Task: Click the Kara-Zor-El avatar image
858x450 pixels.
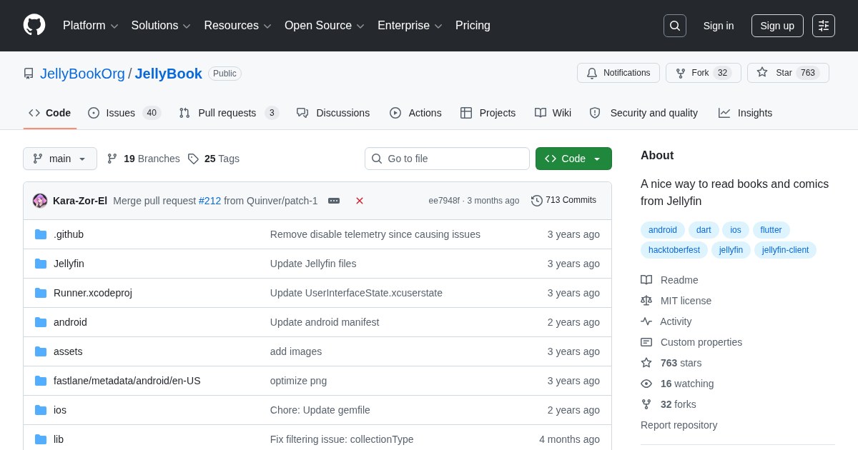Action: [40, 201]
